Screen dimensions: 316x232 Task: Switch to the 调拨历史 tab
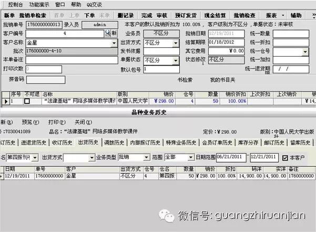point(114,142)
